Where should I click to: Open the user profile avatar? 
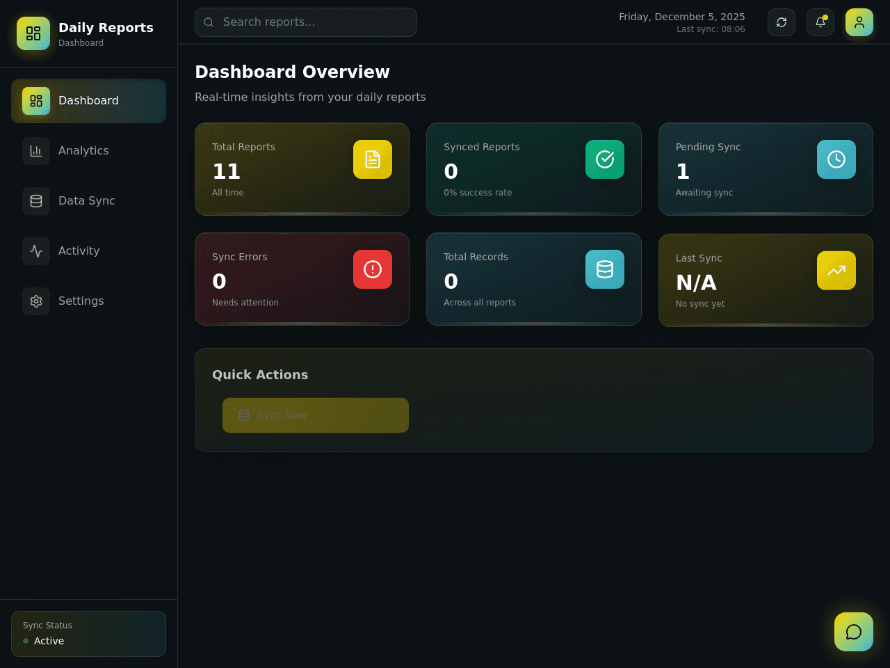[x=859, y=22]
